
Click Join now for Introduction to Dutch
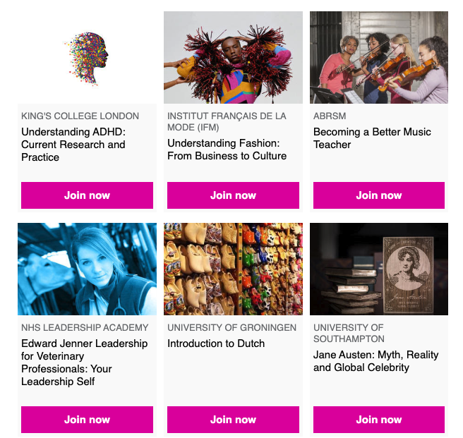(234, 420)
